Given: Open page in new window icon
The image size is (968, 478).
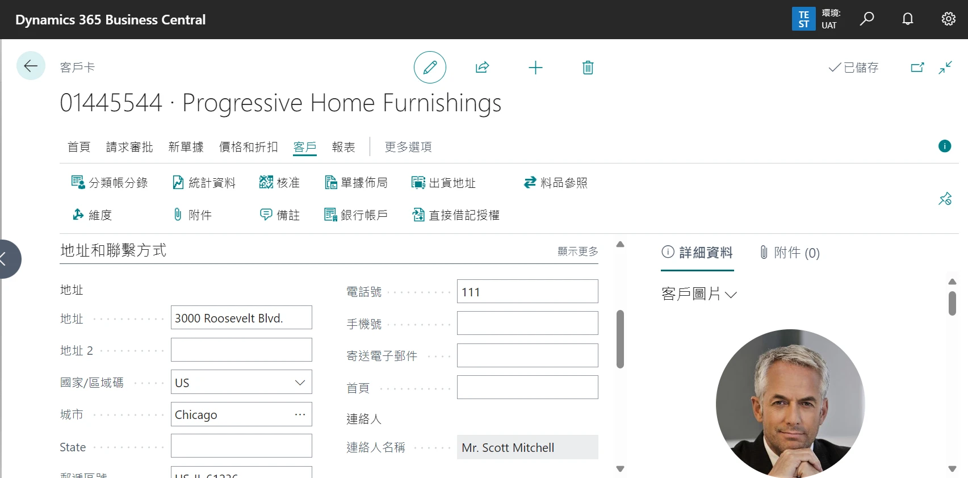Looking at the screenshot, I should point(917,68).
